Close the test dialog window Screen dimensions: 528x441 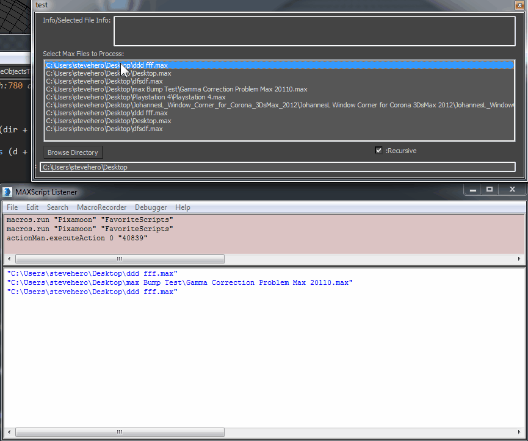pyautogui.click(x=519, y=4)
